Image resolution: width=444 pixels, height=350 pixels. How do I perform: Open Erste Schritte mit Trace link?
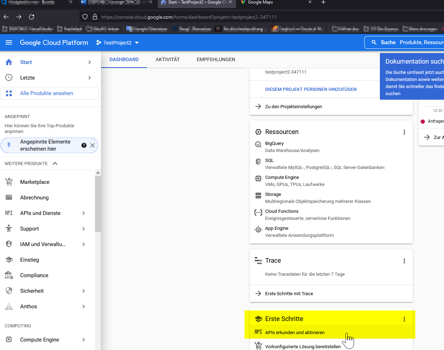(289, 294)
